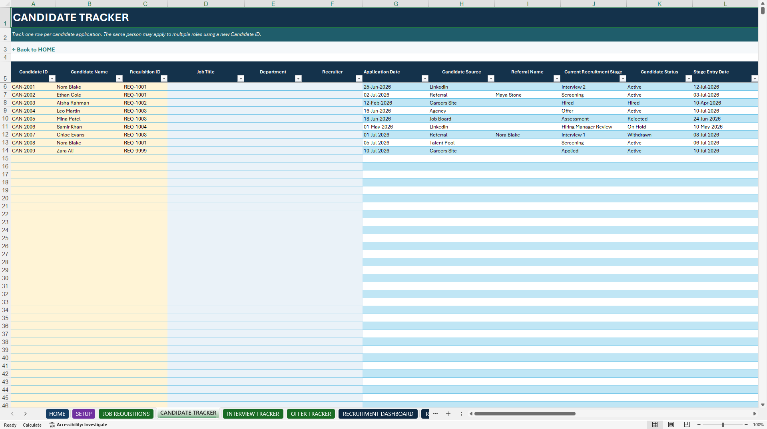Screen dimensions: 767x429
Task: Click the sheet tab bar options dots
Action: click(461, 414)
